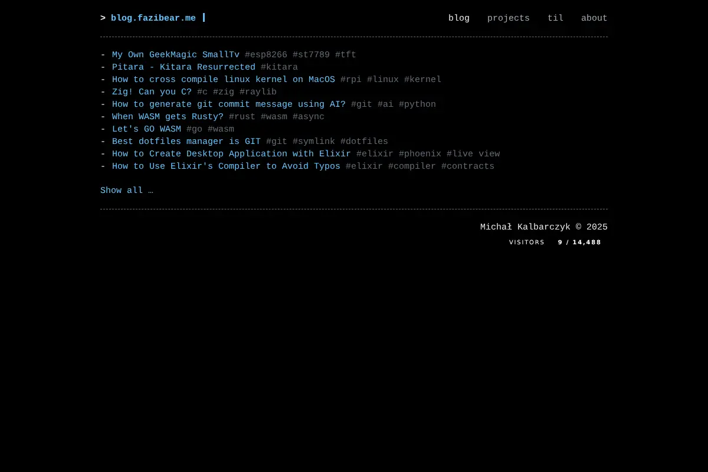Screen dimensions: 708x472
Task: Select the #compiler tag
Action: click(412, 166)
